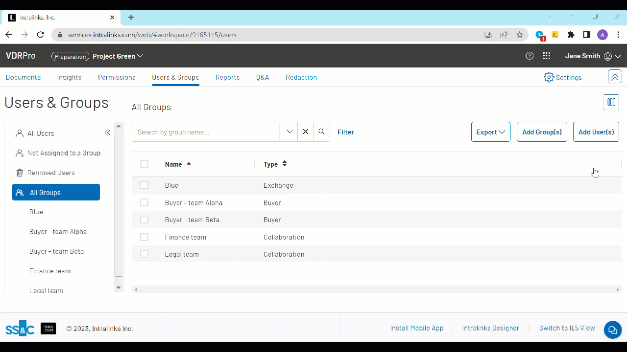Clear the search with X icon
The width and height of the screenshot is (627, 352).
[306, 132]
